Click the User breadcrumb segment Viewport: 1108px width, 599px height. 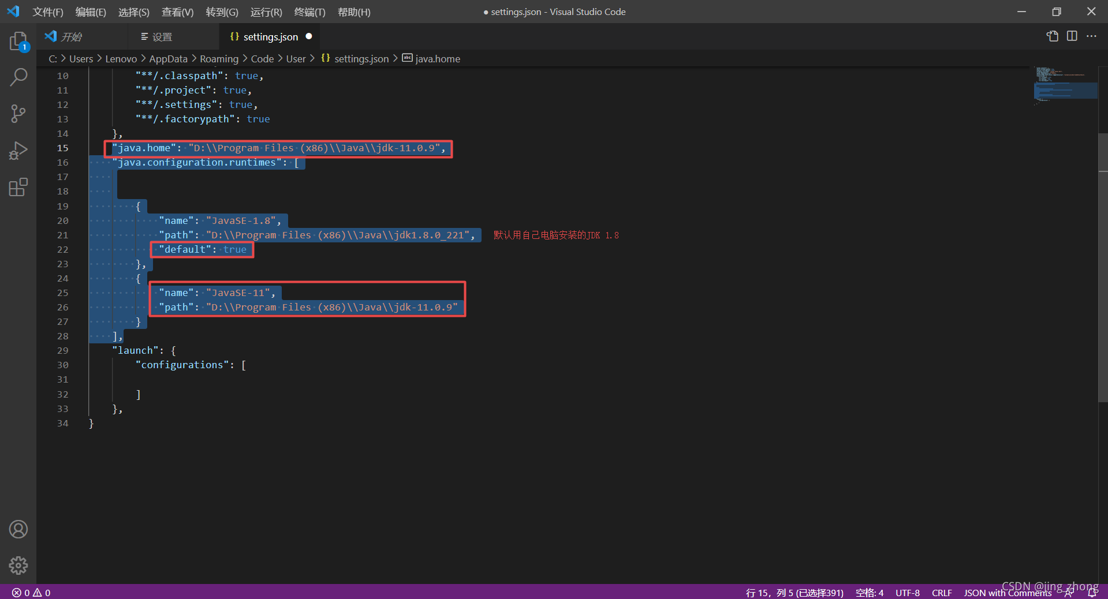(296, 59)
